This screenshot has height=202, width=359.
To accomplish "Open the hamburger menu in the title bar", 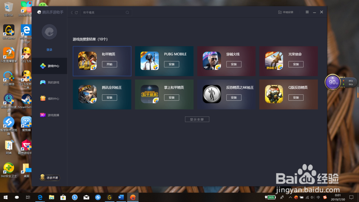I will (x=307, y=12).
